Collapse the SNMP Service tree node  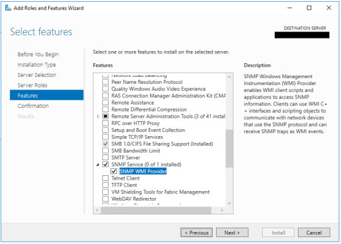click(98, 165)
